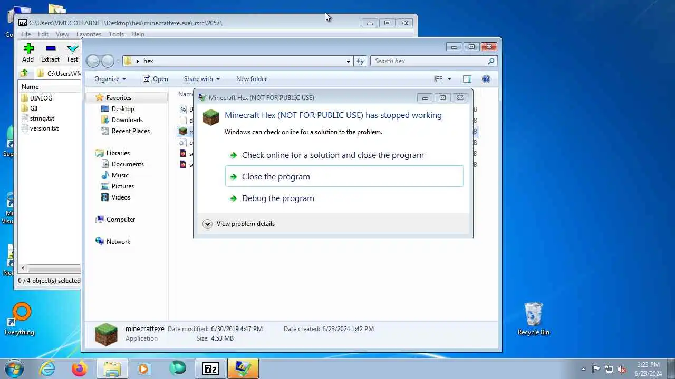Image resolution: width=675 pixels, height=379 pixels.
Task: Choose Close the program option
Action: point(344,176)
